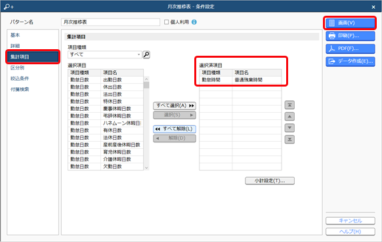Click the 解除(D) button
The image size is (382, 242).
coord(175,138)
